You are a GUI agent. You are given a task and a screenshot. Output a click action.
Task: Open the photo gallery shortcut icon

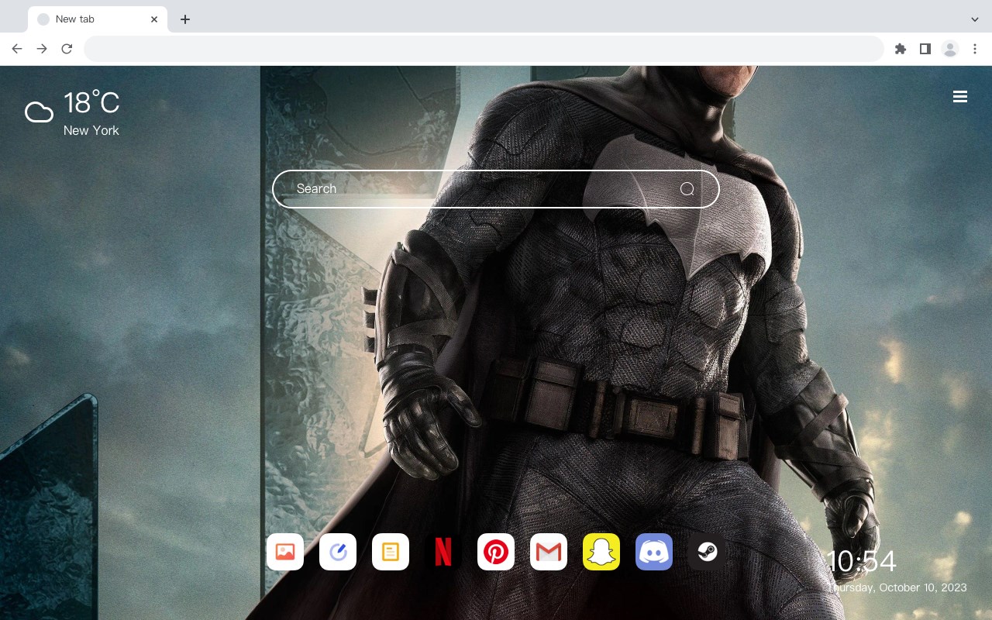(285, 552)
